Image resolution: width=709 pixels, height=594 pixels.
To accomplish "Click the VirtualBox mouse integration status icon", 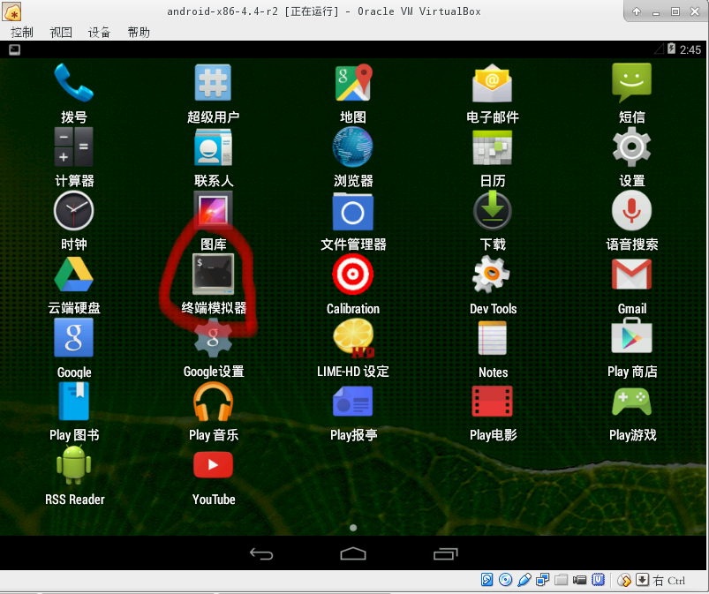I will tap(624, 580).
